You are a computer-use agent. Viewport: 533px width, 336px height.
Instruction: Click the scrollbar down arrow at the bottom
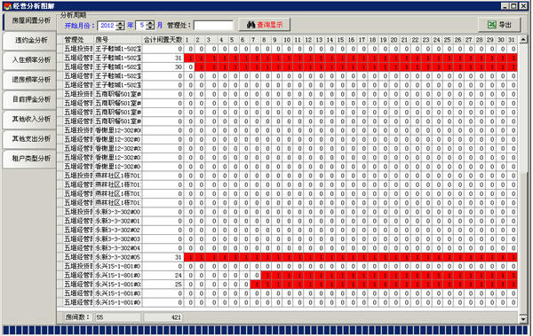[523, 318]
